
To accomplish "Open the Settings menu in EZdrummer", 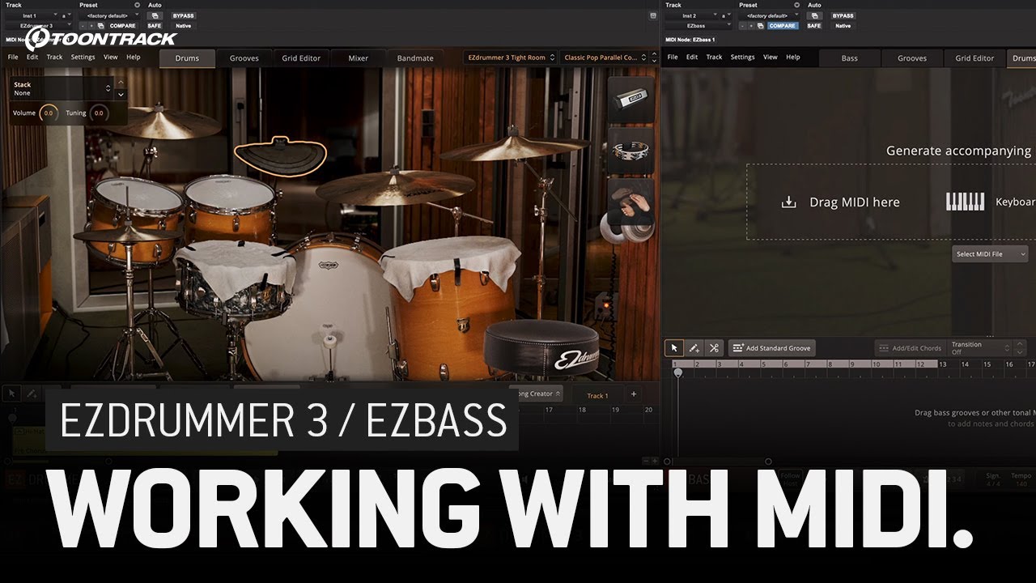I will (x=83, y=57).
